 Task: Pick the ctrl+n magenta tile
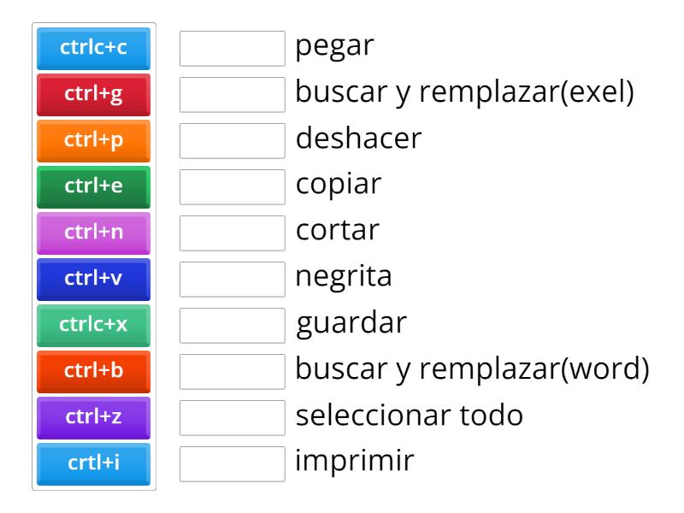point(94,232)
